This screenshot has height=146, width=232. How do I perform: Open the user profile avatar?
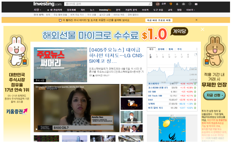(158, 4)
